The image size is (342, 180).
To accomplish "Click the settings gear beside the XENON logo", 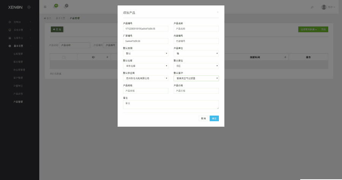I will [29, 7].
